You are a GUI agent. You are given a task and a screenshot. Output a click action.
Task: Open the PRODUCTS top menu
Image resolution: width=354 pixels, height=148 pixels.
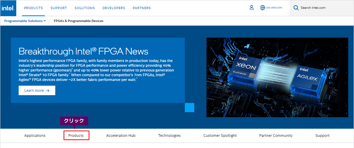pos(33,8)
